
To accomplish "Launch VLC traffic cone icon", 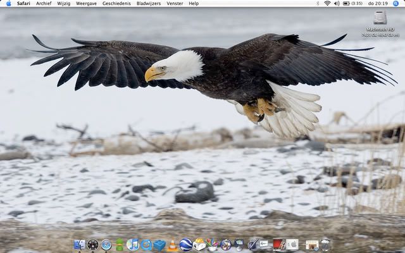I will [173, 246].
